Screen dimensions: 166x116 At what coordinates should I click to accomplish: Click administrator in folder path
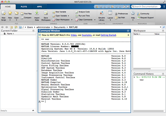tap(43, 27)
